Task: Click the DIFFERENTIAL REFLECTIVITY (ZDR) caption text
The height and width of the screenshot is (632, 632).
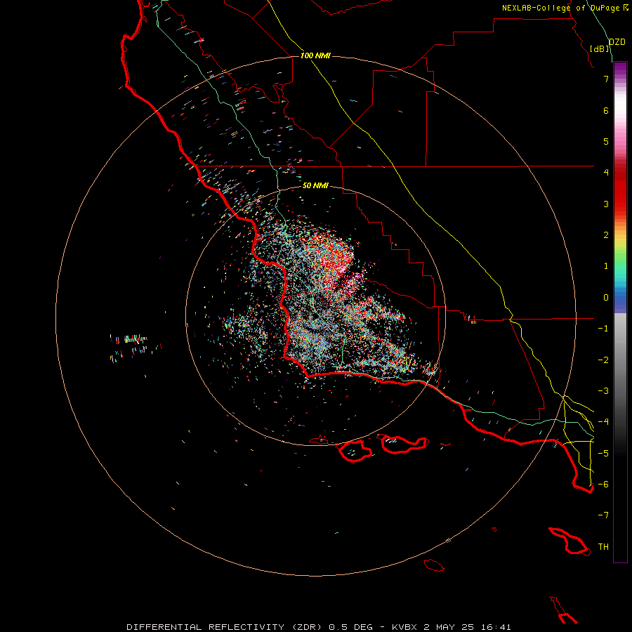Action: (x=225, y=627)
